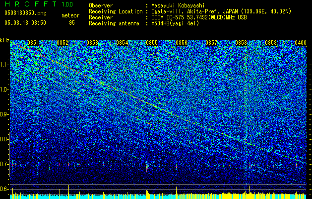312x199 pixels.
Task: Click the 0400 time marker
Action: click(x=301, y=43)
